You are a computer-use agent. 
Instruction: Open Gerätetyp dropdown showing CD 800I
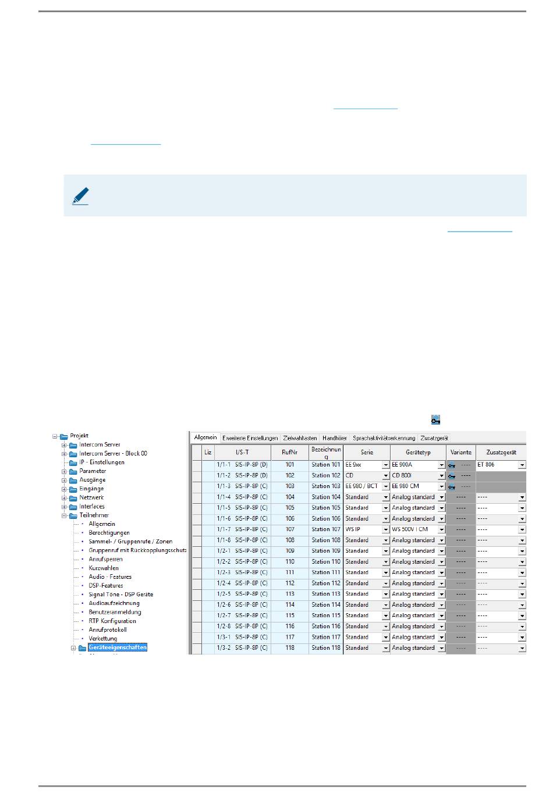pyautogui.click(x=441, y=476)
